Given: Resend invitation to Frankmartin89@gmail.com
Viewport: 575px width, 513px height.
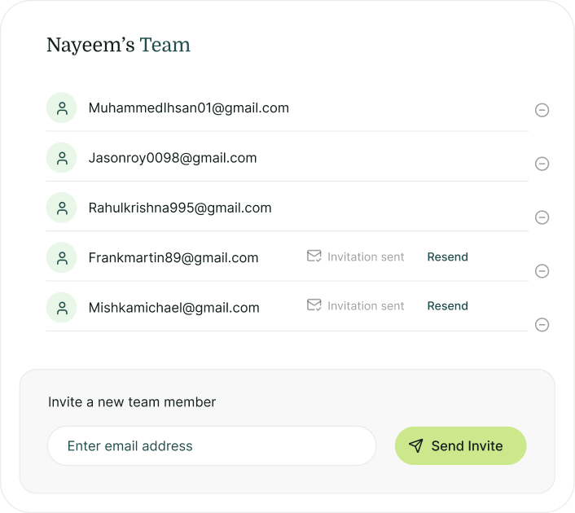Looking at the screenshot, I should click(x=447, y=257).
